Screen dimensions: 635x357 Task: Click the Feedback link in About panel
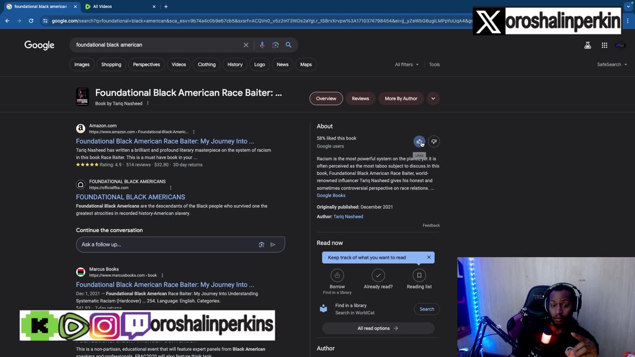[x=431, y=226]
